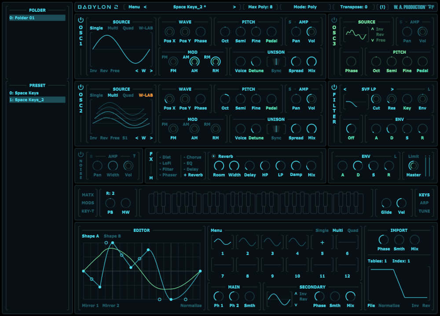440x316 pixels.
Task: Power off the OSC2 oscillator
Action: pos(80,88)
